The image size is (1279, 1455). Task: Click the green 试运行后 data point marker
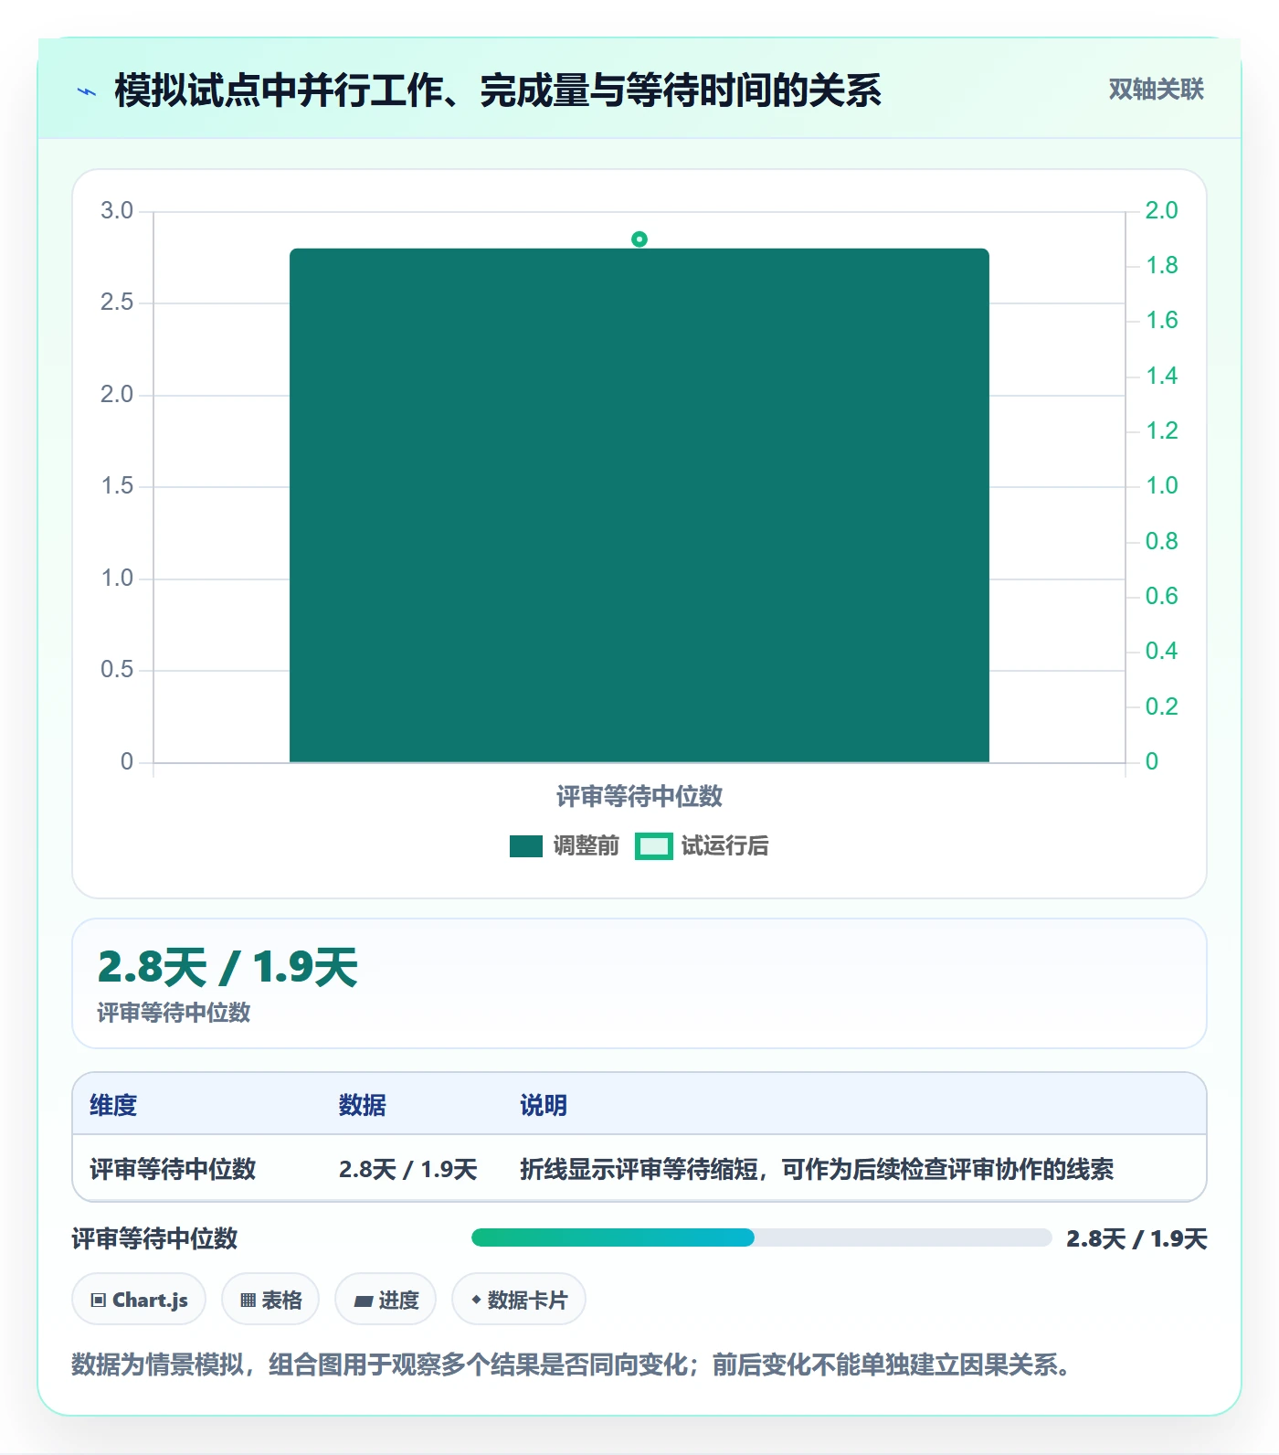pyautogui.click(x=639, y=239)
